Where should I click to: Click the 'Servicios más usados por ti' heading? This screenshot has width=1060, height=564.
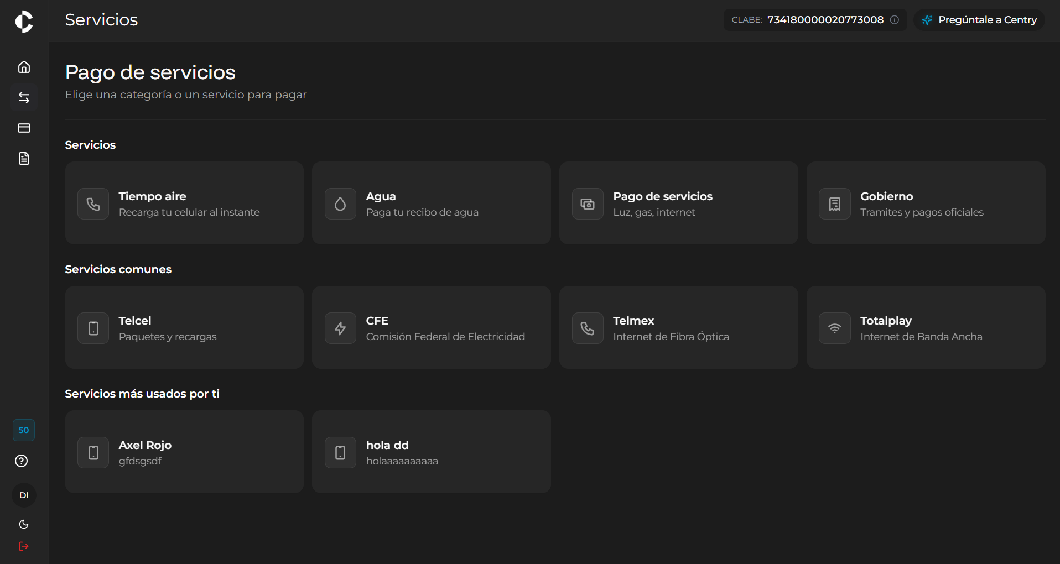coord(142,394)
